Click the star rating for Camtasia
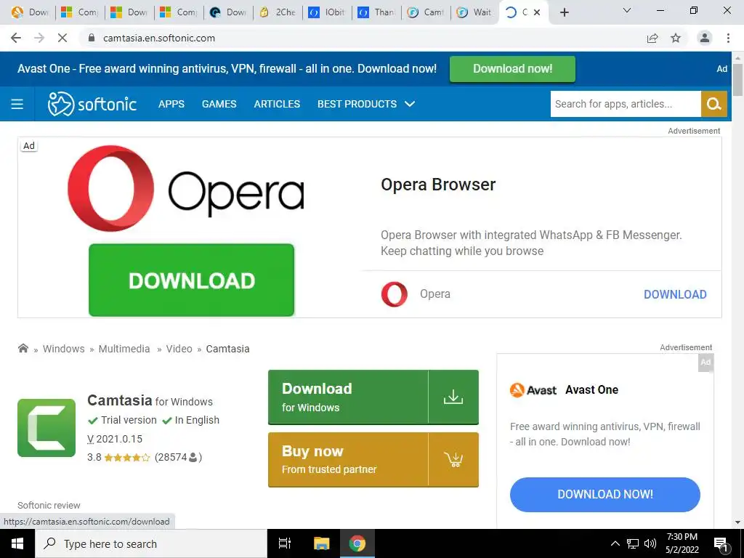Screen dimensions: 744x558 coord(126,458)
